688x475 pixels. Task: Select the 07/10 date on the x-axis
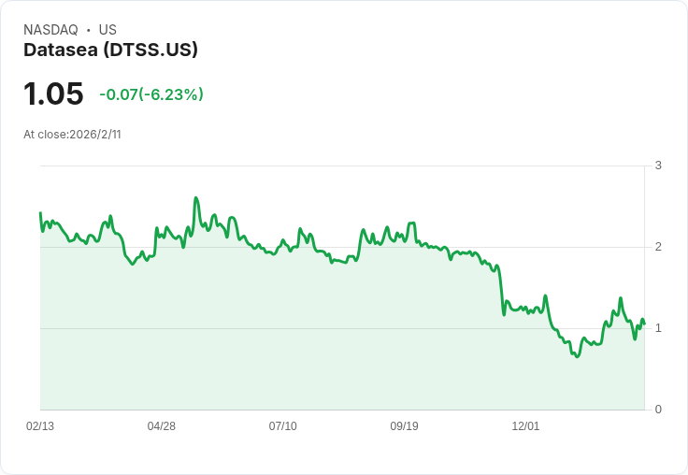pyautogui.click(x=283, y=426)
